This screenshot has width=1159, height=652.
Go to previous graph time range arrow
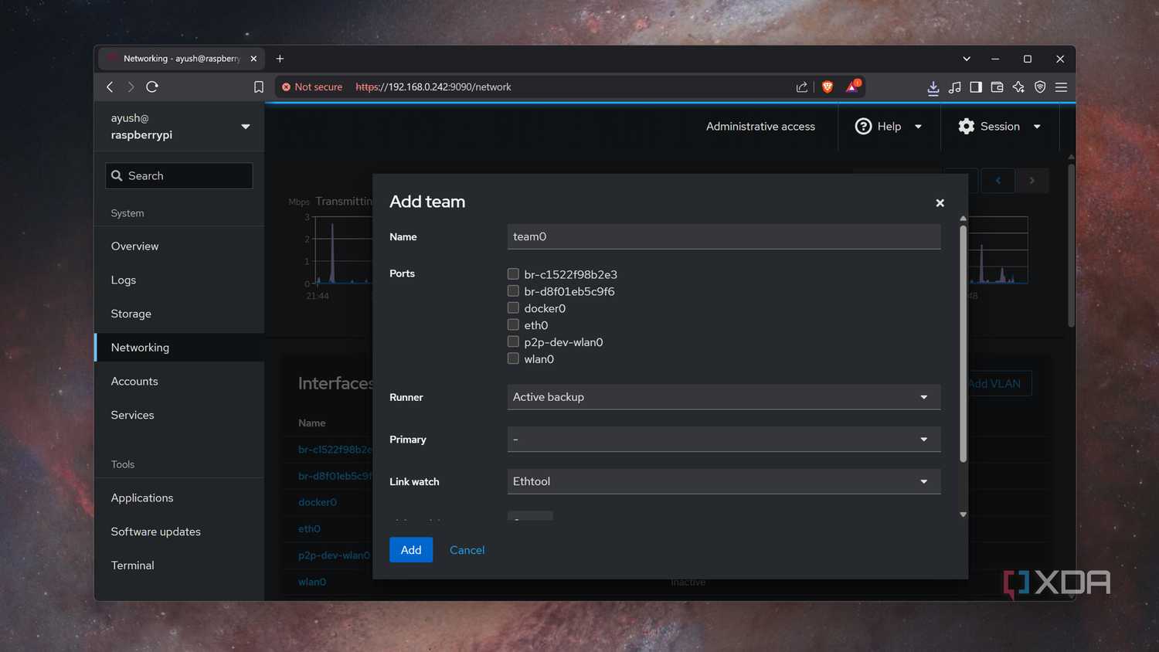click(998, 181)
